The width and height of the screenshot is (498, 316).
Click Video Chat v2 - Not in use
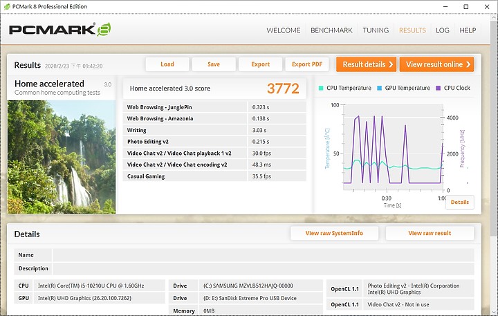[x=398, y=304]
